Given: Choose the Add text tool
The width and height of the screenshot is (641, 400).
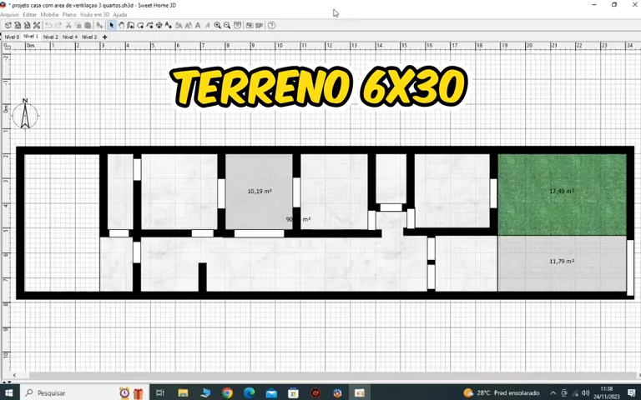Looking at the screenshot, I should (169, 25).
